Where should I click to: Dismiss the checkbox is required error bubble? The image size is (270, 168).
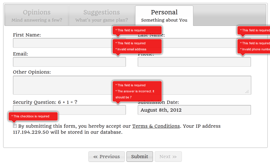coord(33,117)
